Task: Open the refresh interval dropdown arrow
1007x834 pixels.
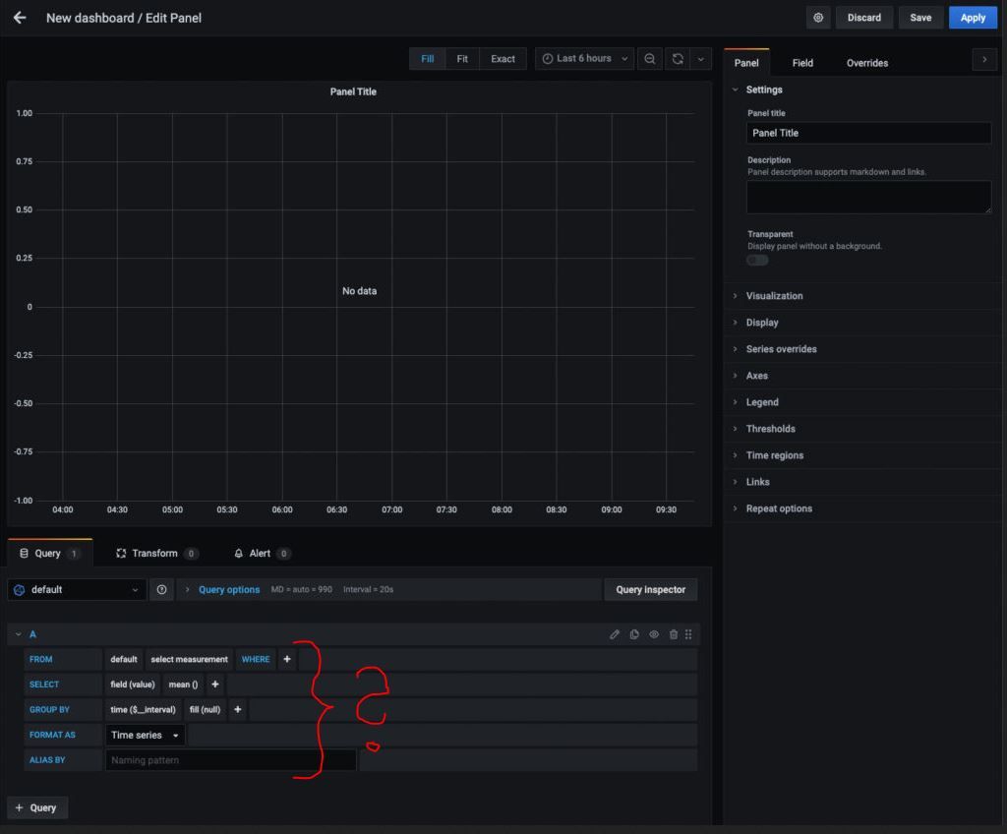Action: pyautogui.click(x=700, y=59)
